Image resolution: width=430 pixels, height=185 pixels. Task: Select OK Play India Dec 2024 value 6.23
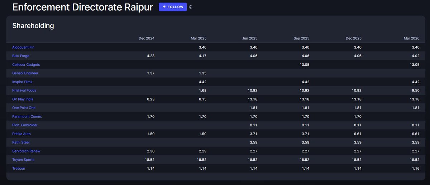(150, 99)
